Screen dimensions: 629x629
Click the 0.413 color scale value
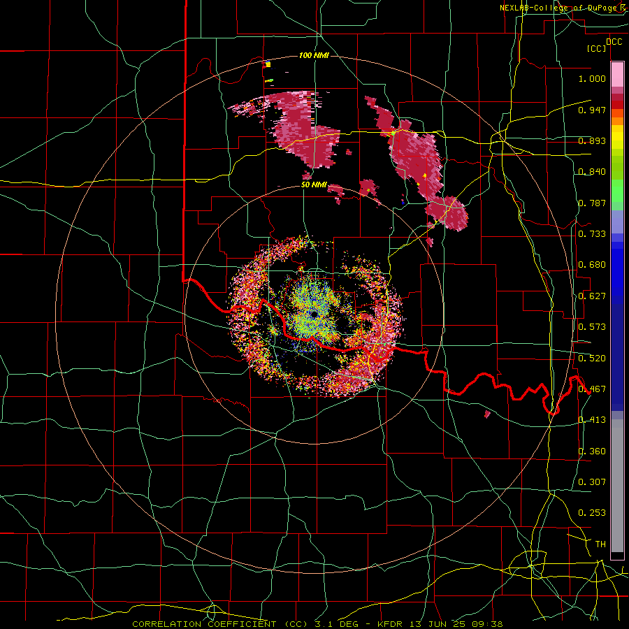point(592,420)
